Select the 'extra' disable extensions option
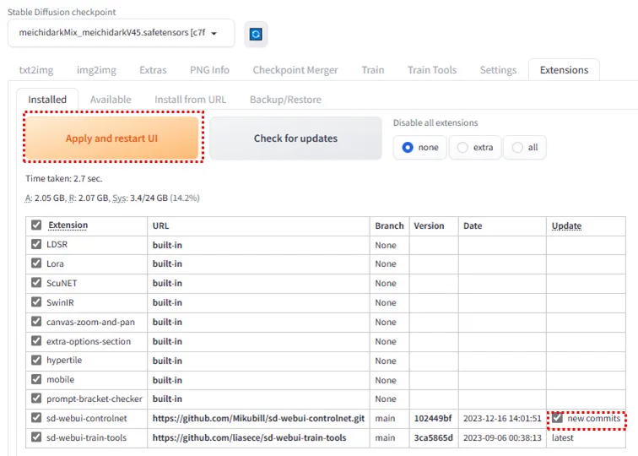 pyautogui.click(x=475, y=148)
